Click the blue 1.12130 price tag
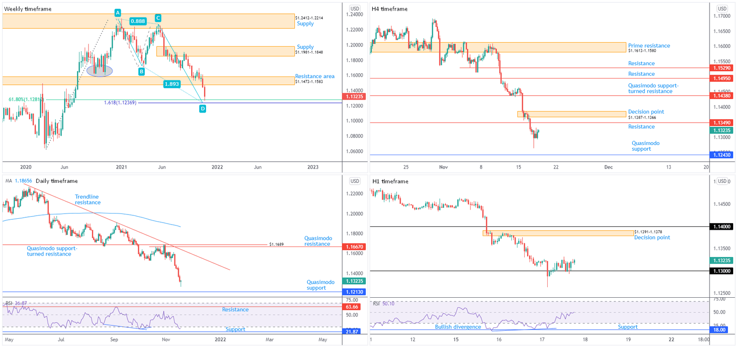The height and width of the screenshot is (348, 736). click(354, 292)
